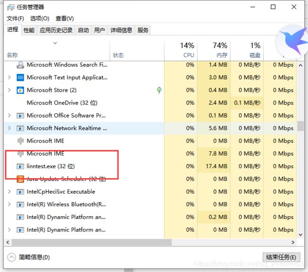Click the horizontal scrollbar left arrow
This screenshot has height=272, width=308.
pyautogui.click(x=8, y=242)
